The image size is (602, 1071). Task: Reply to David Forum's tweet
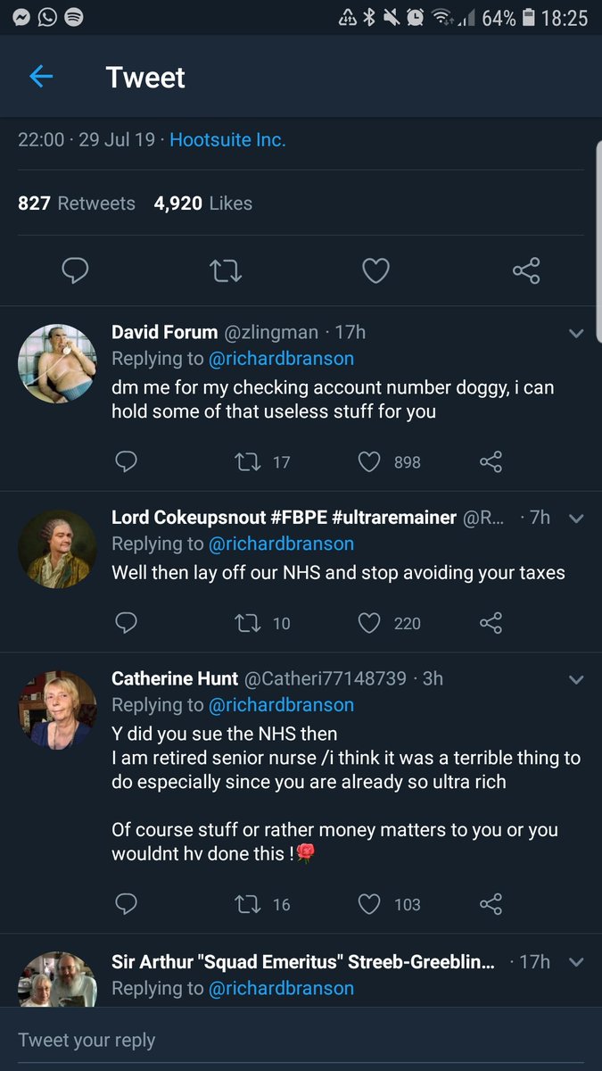tap(127, 461)
